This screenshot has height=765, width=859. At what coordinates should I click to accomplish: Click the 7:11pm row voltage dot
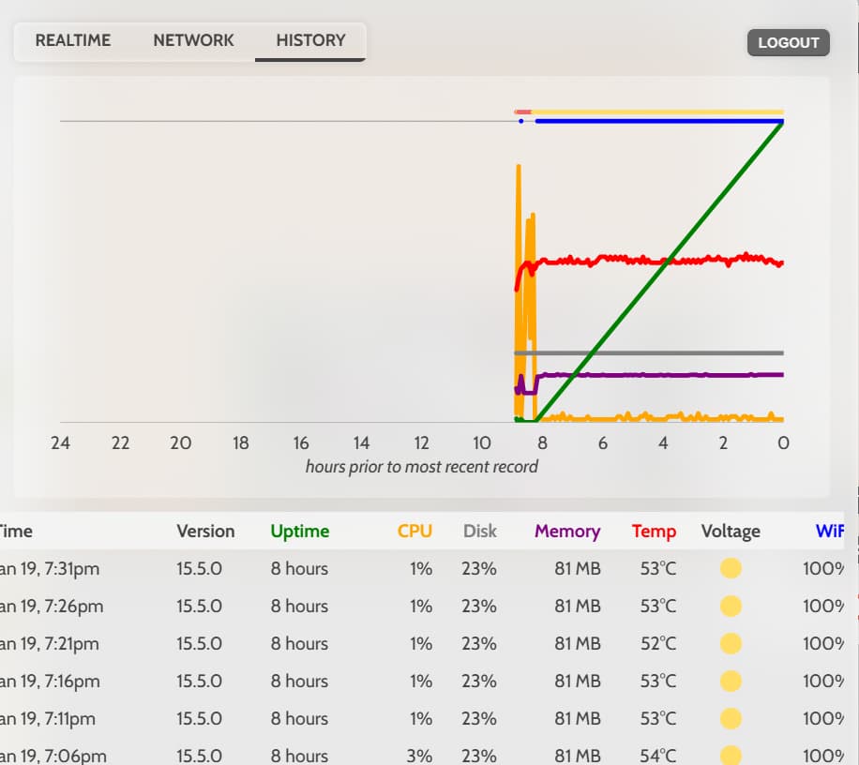[731, 718]
